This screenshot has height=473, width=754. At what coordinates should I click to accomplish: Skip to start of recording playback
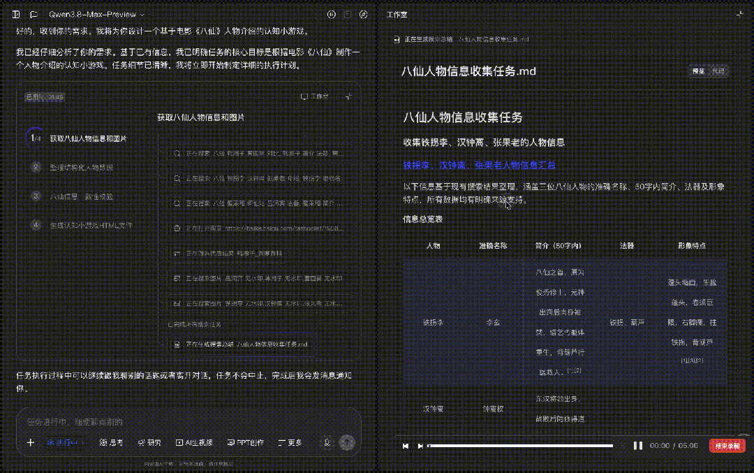406,446
